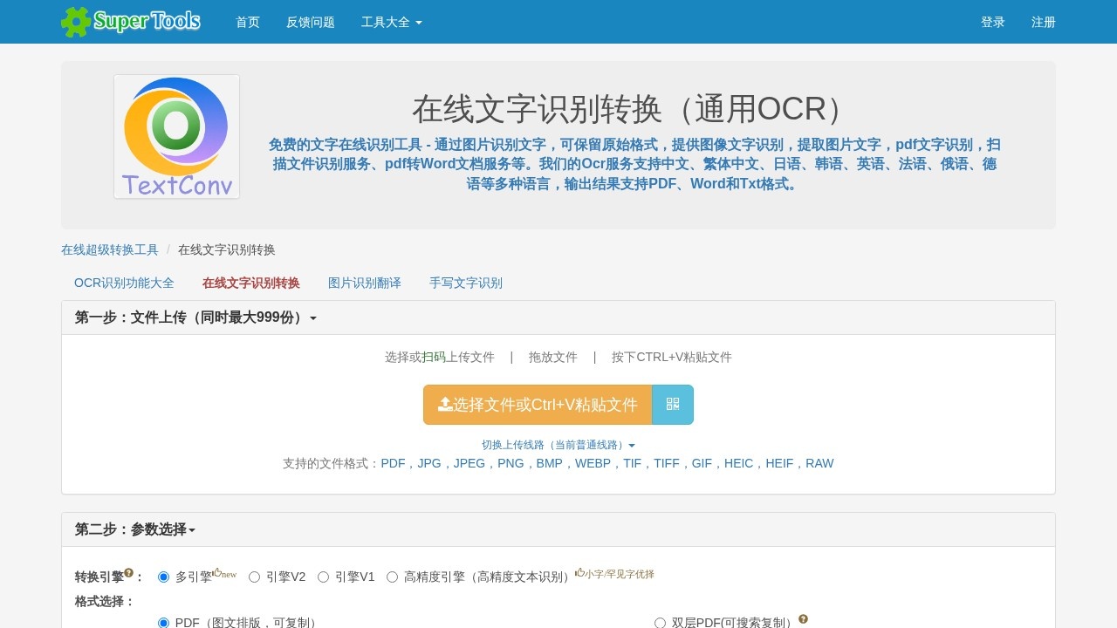Select 双层PDF(可搜索复制) output format

tap(660, 622)
